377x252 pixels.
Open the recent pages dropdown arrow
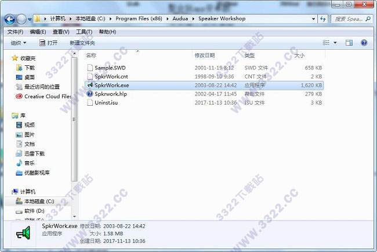[30, 19]
